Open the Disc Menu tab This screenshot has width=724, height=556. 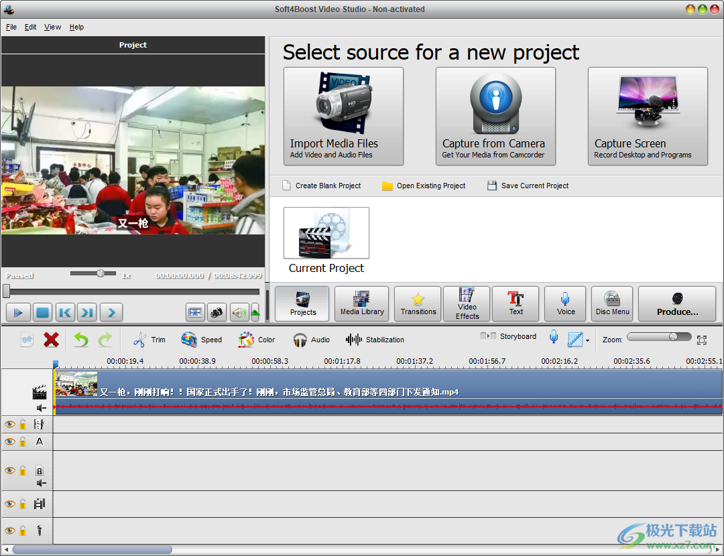coord(612,303)
